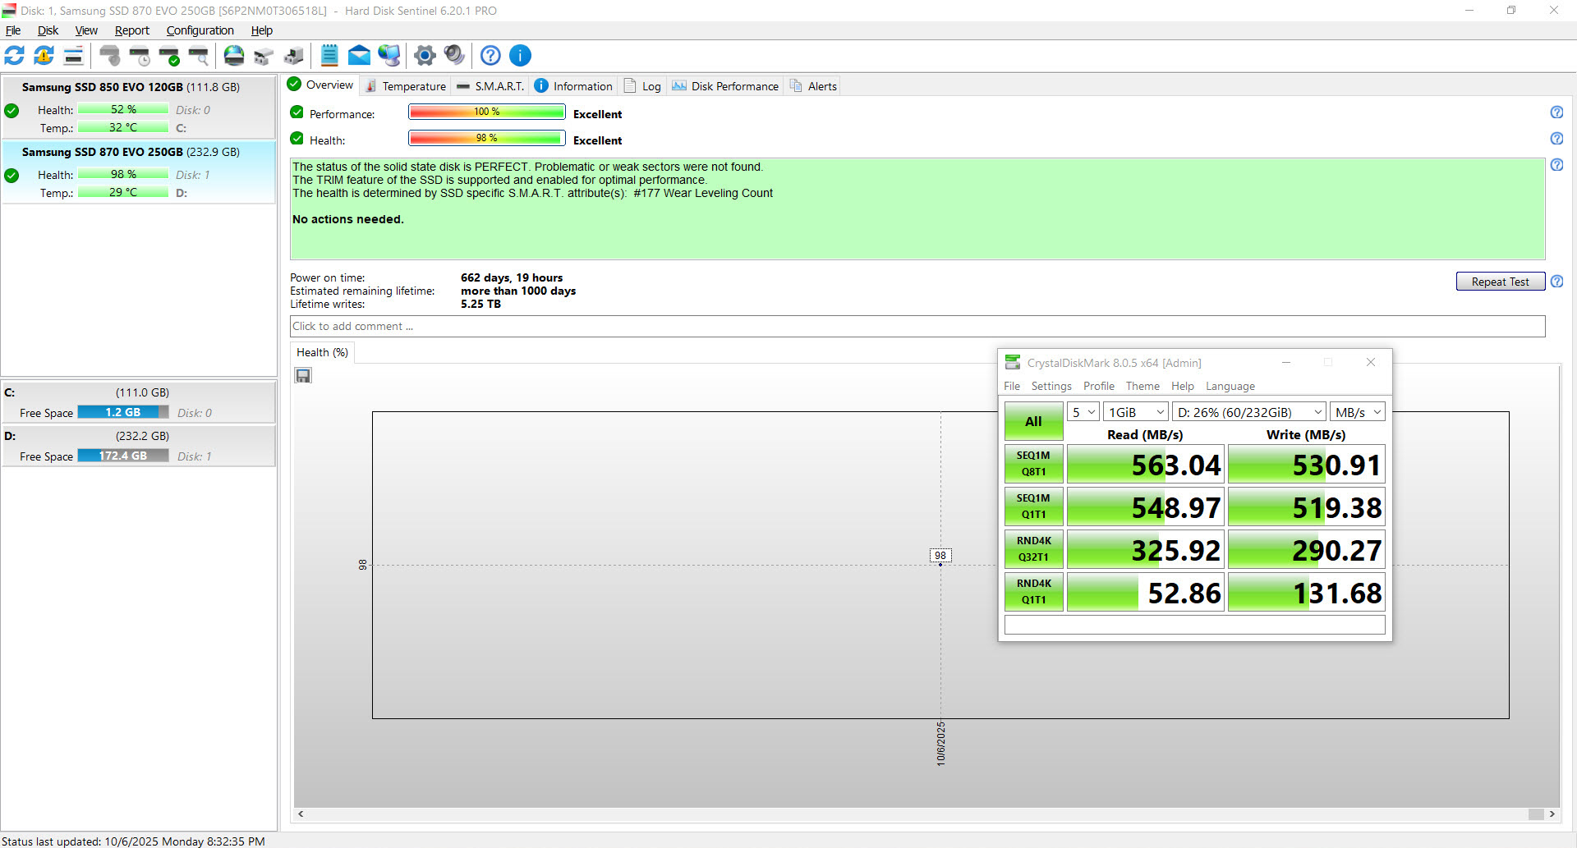
Task: Click the floppy save icon above health chart
Action: [303, 376]
